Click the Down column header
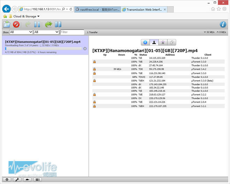The image size is (230, 184). point(122,55)
